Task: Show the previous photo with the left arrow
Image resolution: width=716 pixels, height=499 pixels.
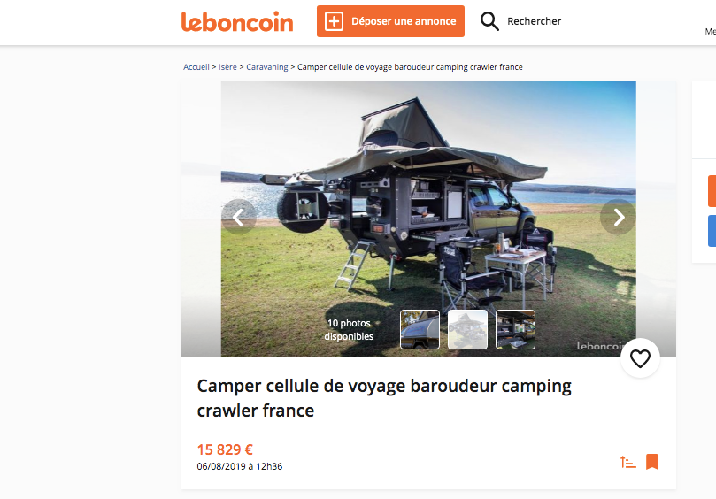Action: [238, 217]
